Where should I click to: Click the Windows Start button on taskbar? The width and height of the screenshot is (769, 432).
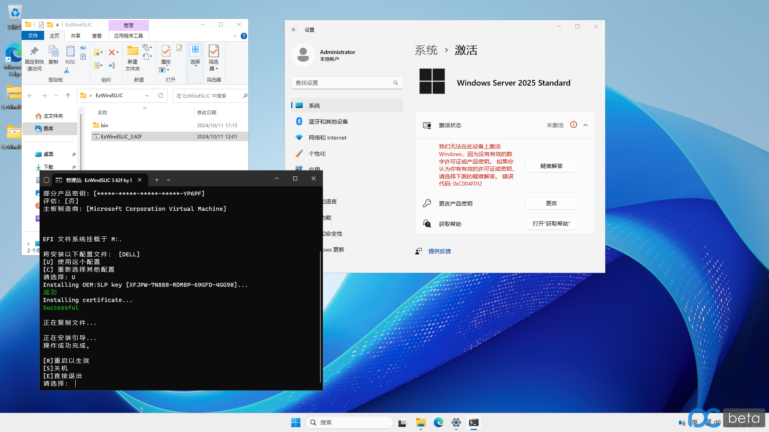pyautogui.click(x=296, y=422)
